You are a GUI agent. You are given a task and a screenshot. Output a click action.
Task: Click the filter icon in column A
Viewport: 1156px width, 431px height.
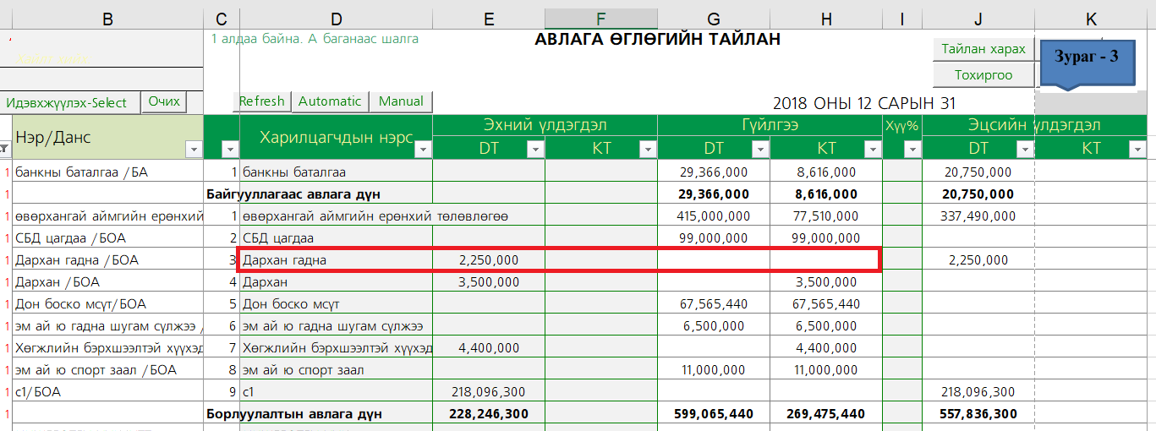[x=5, y=150]
